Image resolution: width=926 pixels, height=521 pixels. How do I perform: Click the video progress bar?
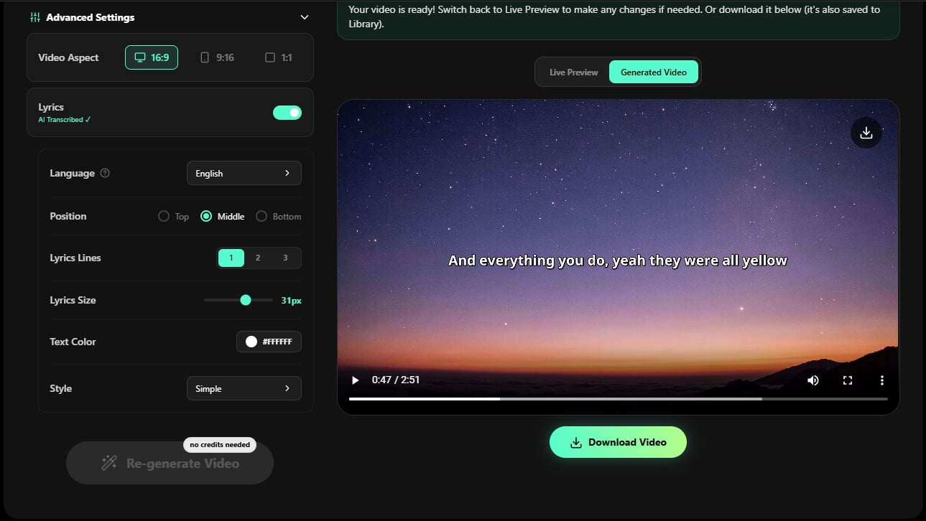(618, 398)
